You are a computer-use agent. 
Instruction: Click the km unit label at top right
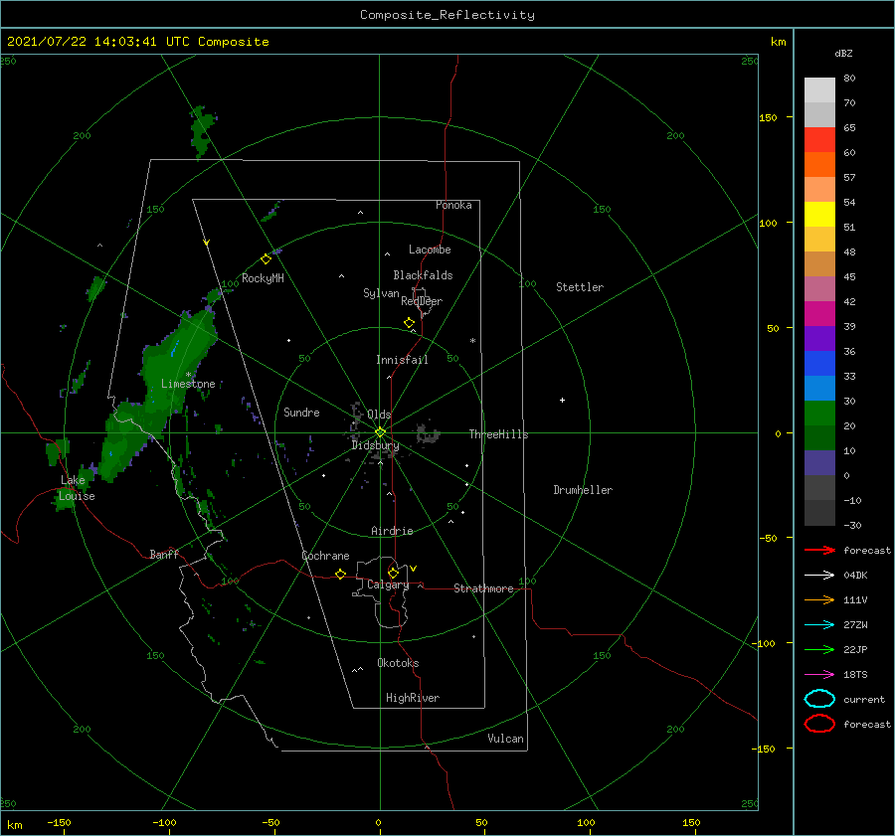pos(778,42)
